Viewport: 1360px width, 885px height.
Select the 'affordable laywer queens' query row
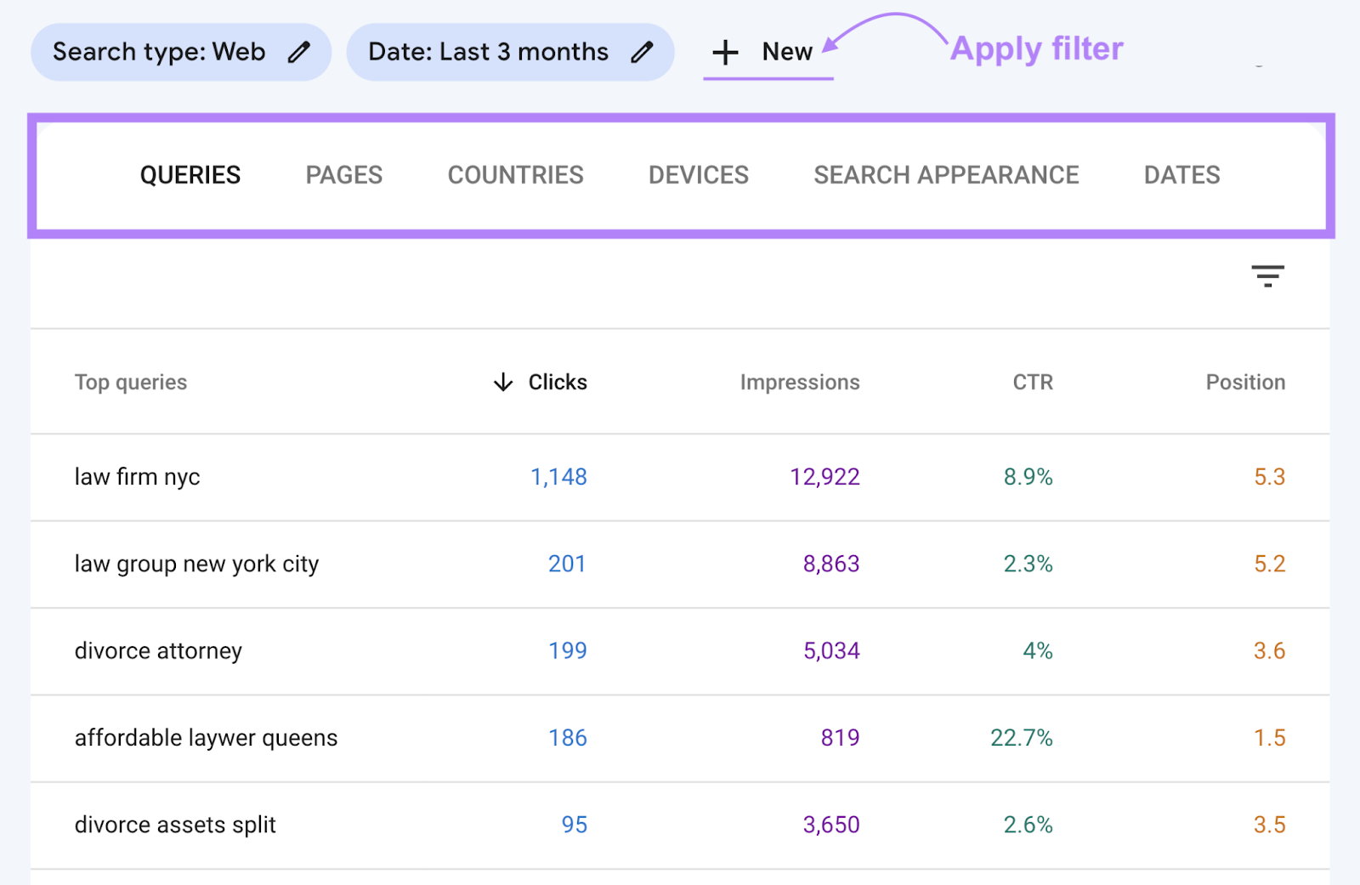coord(206,738)
